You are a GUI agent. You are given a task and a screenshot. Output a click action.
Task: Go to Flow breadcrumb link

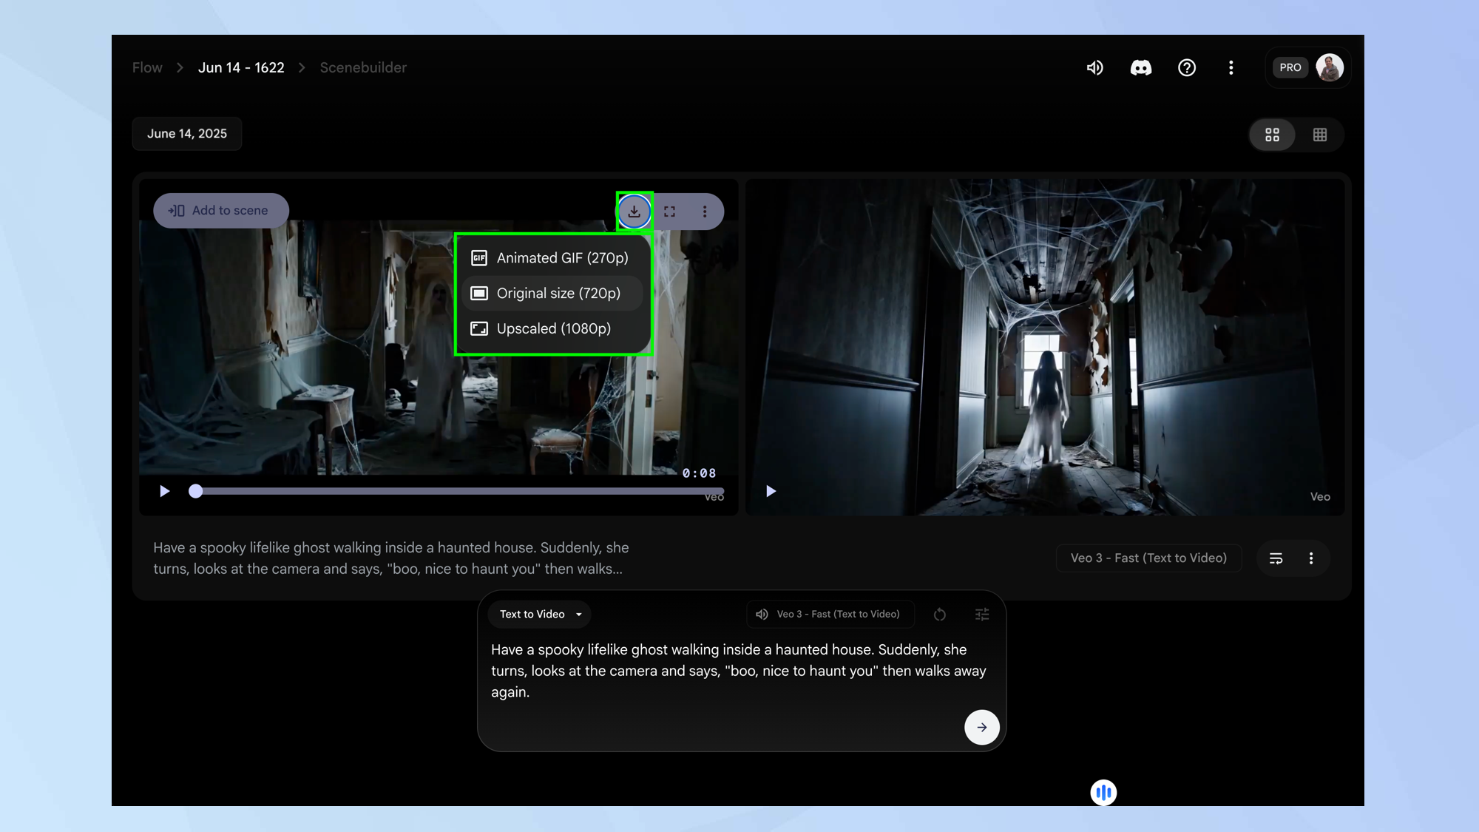(147, 68)
